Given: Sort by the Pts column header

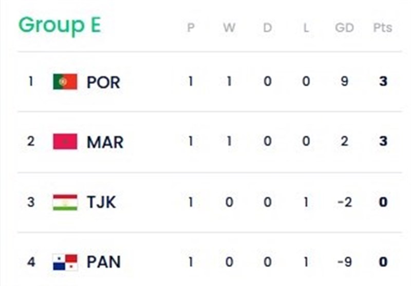Looking at the screenshot, I should (x=383, y=28).
